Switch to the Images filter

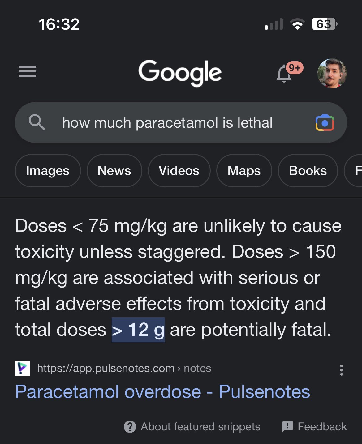(48, 171)
